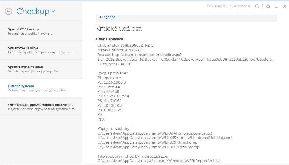Open the search magnifier icon
289x165 pixels.
point(257,6)
